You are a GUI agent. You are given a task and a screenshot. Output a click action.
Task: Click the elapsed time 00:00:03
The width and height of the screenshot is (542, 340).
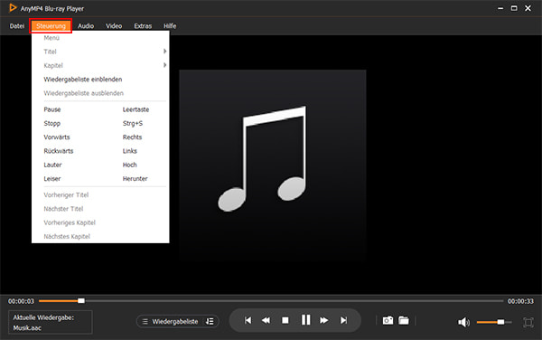[21, 301]
